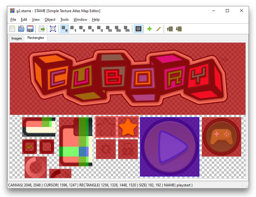
Task: Move item down in list icon
Action: (x=179, y=29)
